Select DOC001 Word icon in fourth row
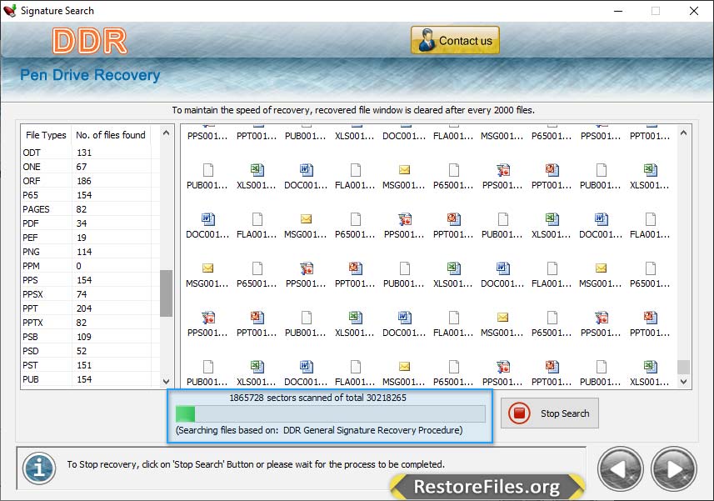This screenshot has width=714, height=501. click(502, 268)
